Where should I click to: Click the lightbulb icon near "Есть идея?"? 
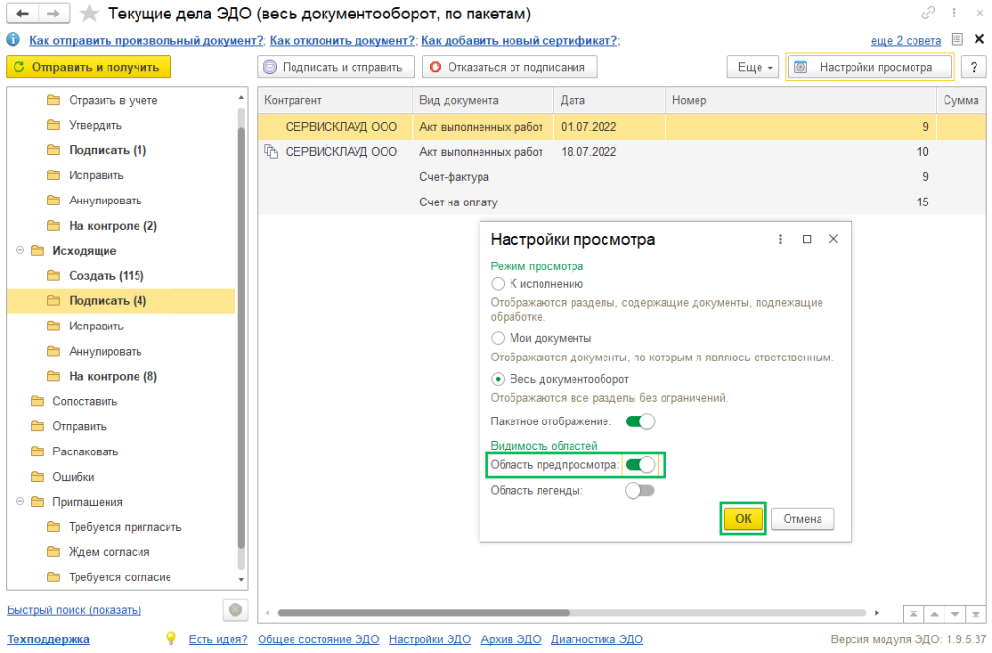pos(171,639)
